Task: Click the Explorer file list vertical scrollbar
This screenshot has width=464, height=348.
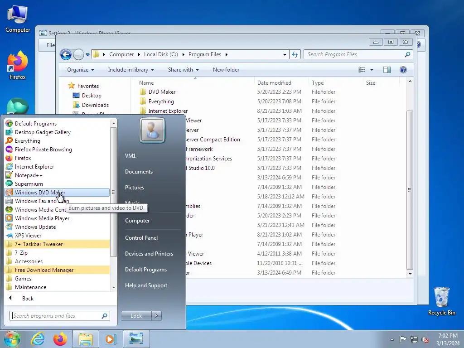Action: (x=410, y=189)
